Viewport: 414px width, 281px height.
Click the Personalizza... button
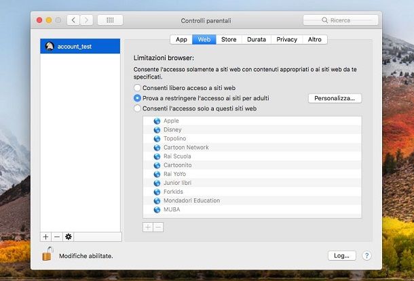335,98
